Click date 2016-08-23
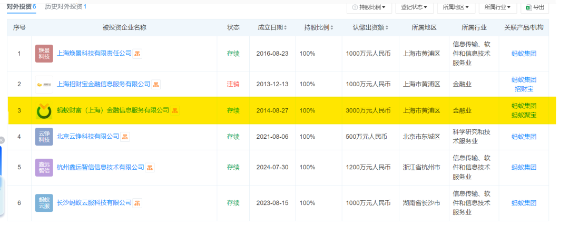 (x=272, y=54)
